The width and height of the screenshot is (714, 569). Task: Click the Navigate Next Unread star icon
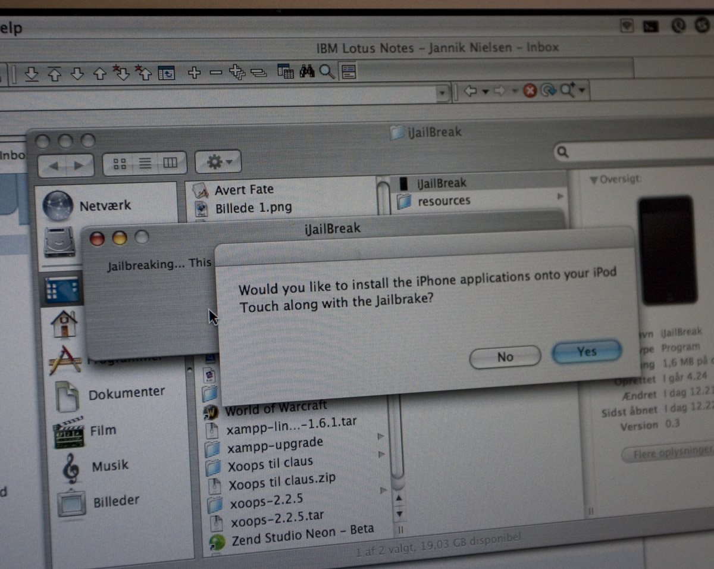point(121,73)
